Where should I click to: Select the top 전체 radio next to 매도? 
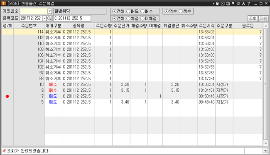(114, 11)
